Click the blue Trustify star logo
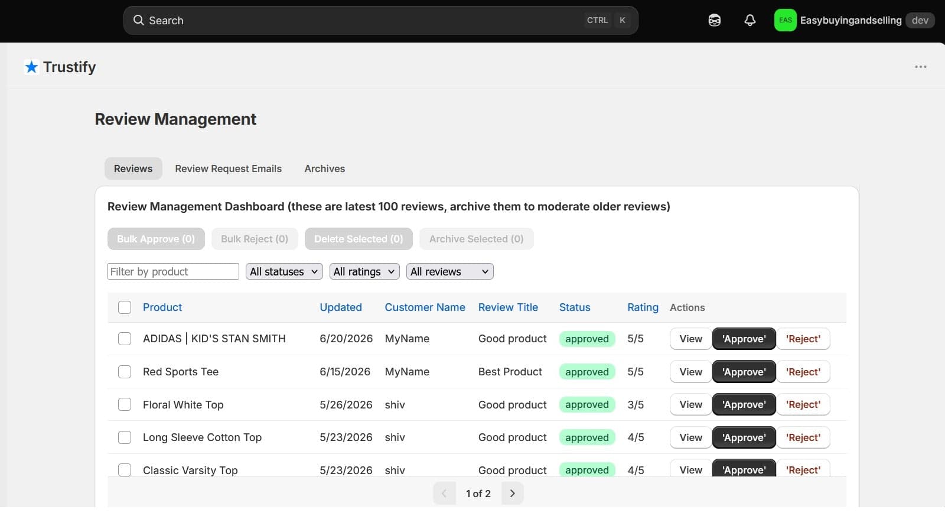The height and width of the screenshot is (532, 945). tap(31, 67)
